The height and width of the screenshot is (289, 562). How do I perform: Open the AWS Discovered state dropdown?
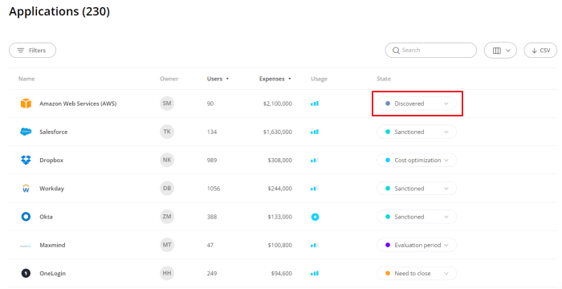417,104
